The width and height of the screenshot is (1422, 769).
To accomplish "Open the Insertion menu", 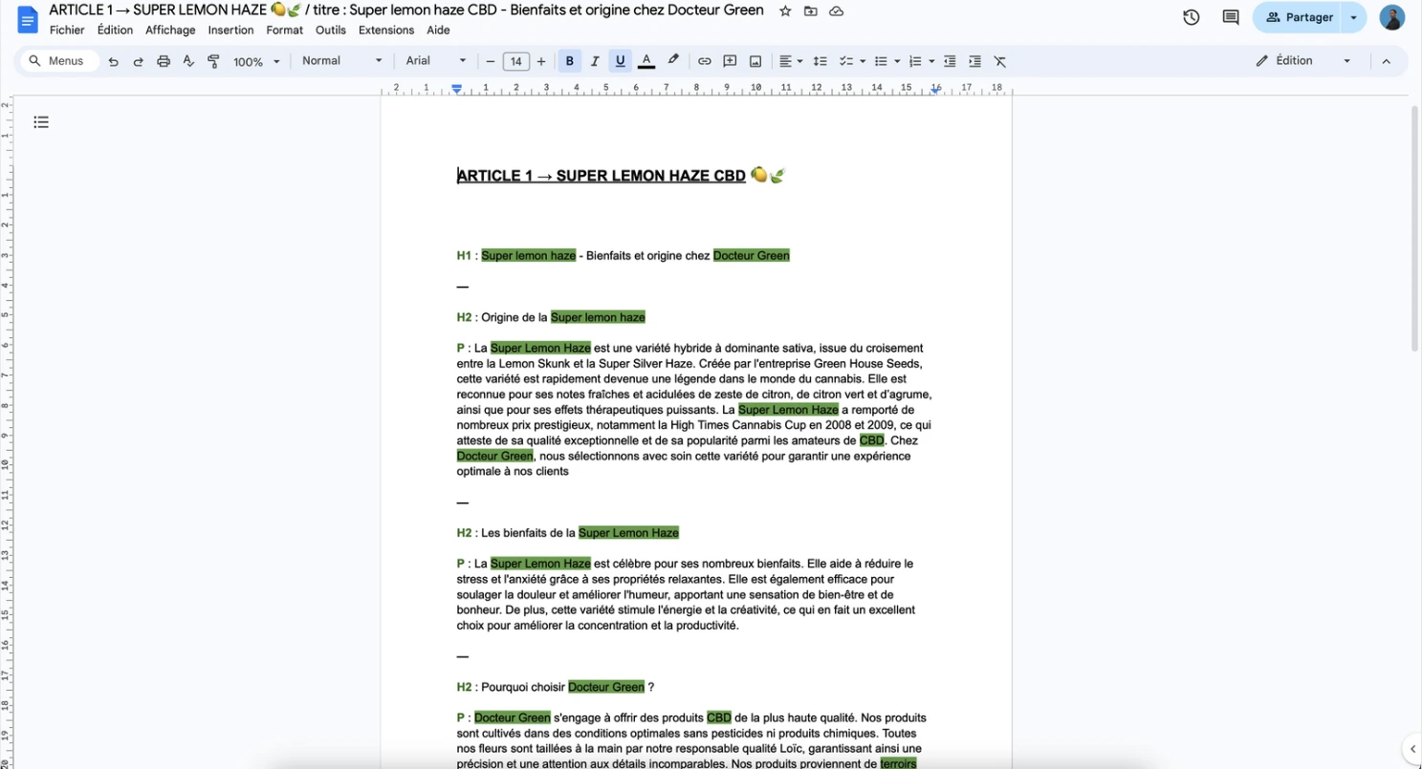I will coord(230,30).
